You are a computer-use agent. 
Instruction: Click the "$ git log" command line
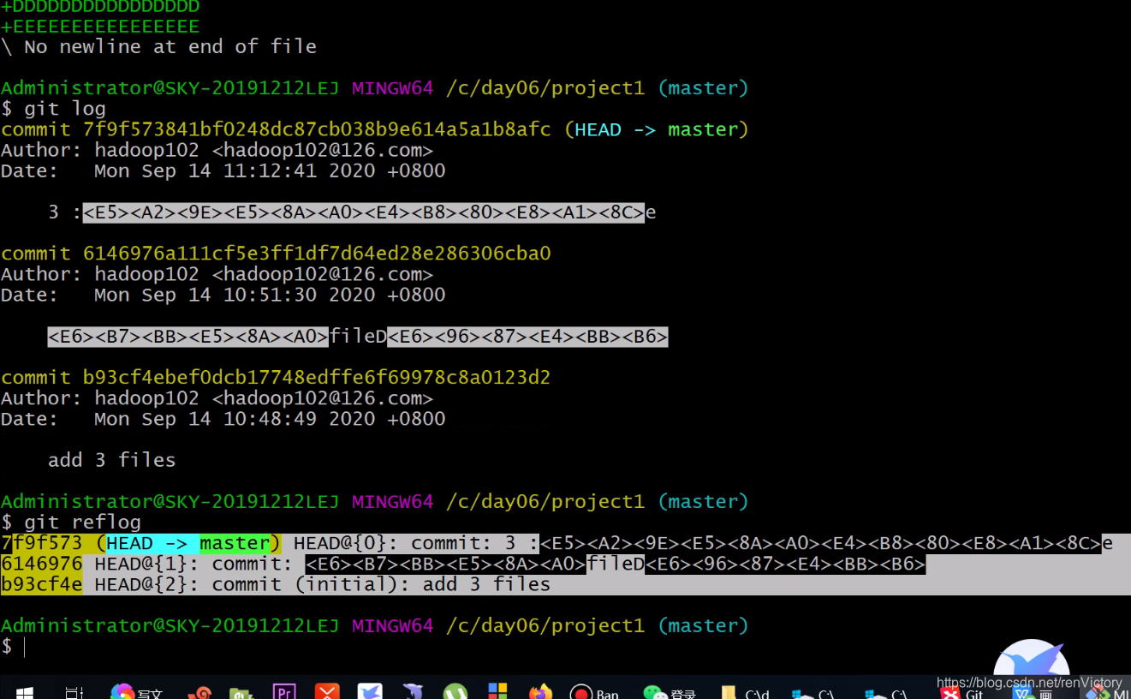53,109
